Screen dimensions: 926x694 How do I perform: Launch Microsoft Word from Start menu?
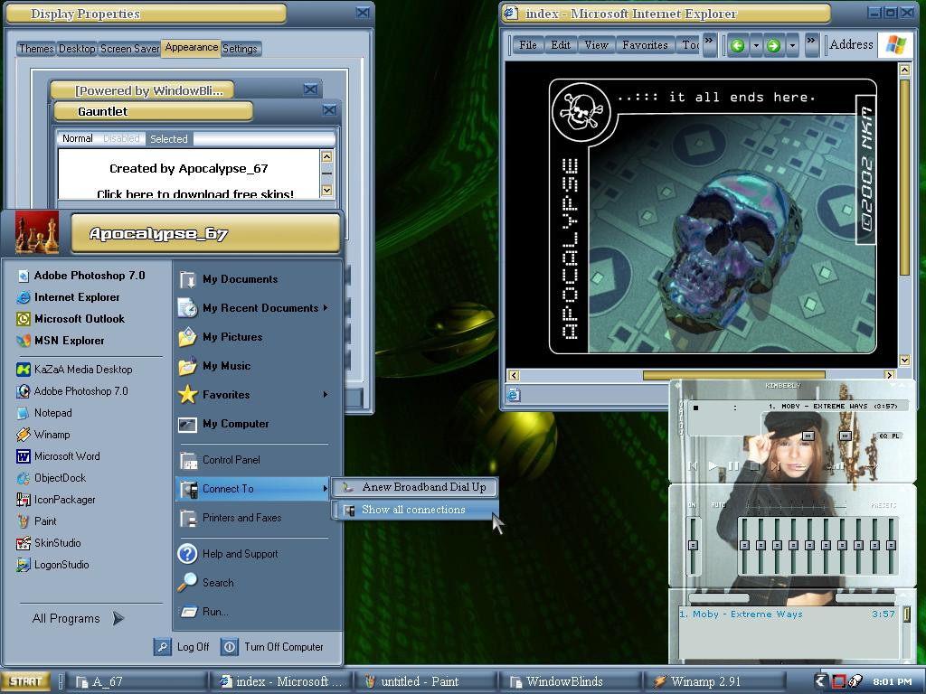point(59,456)
